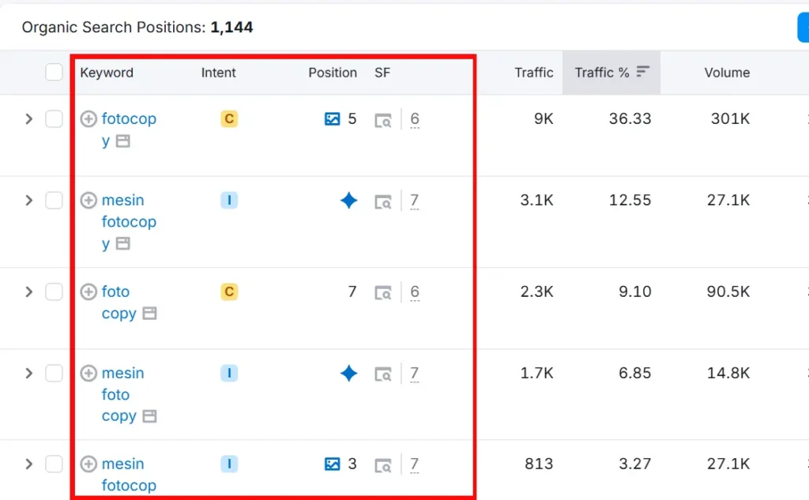Click Traffic % column header
This screenshot has height=500, width=809.
pyautogui.click(x=611, y=73)
